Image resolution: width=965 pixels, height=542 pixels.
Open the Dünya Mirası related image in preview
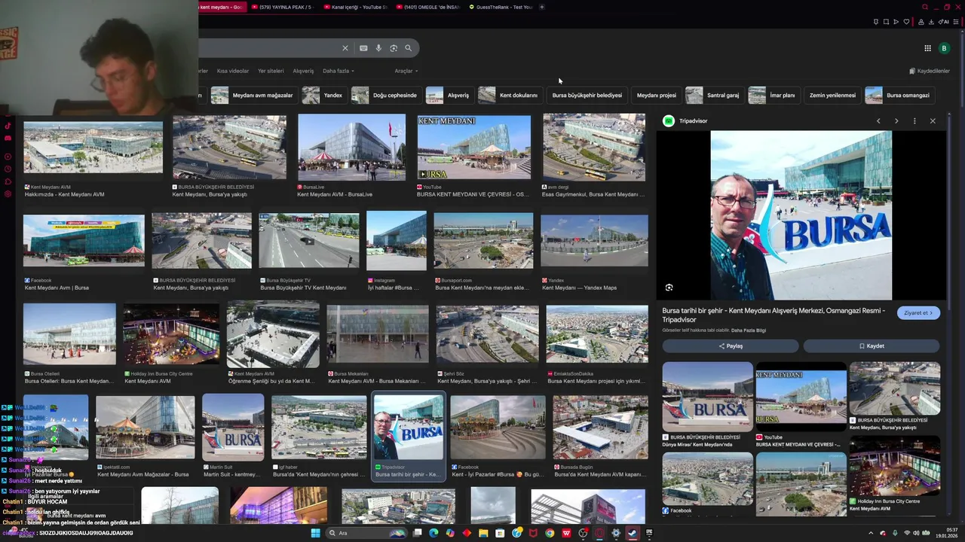(x=707, y=397)
